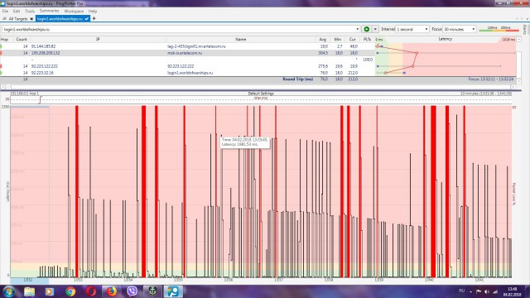Sort by the Hop column header
Image resolution: width=530 pixels, height=298 pixels.
coord(4,40)
